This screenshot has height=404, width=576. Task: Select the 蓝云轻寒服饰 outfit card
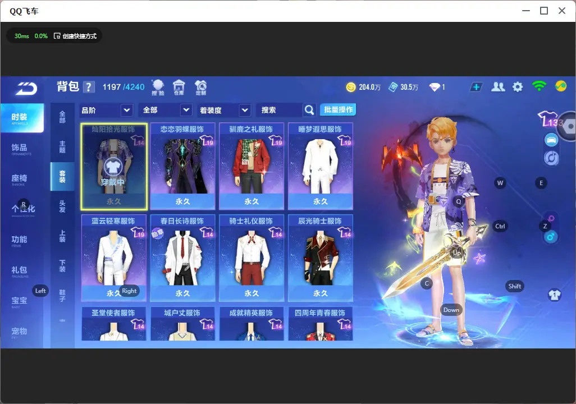[114, 258]
